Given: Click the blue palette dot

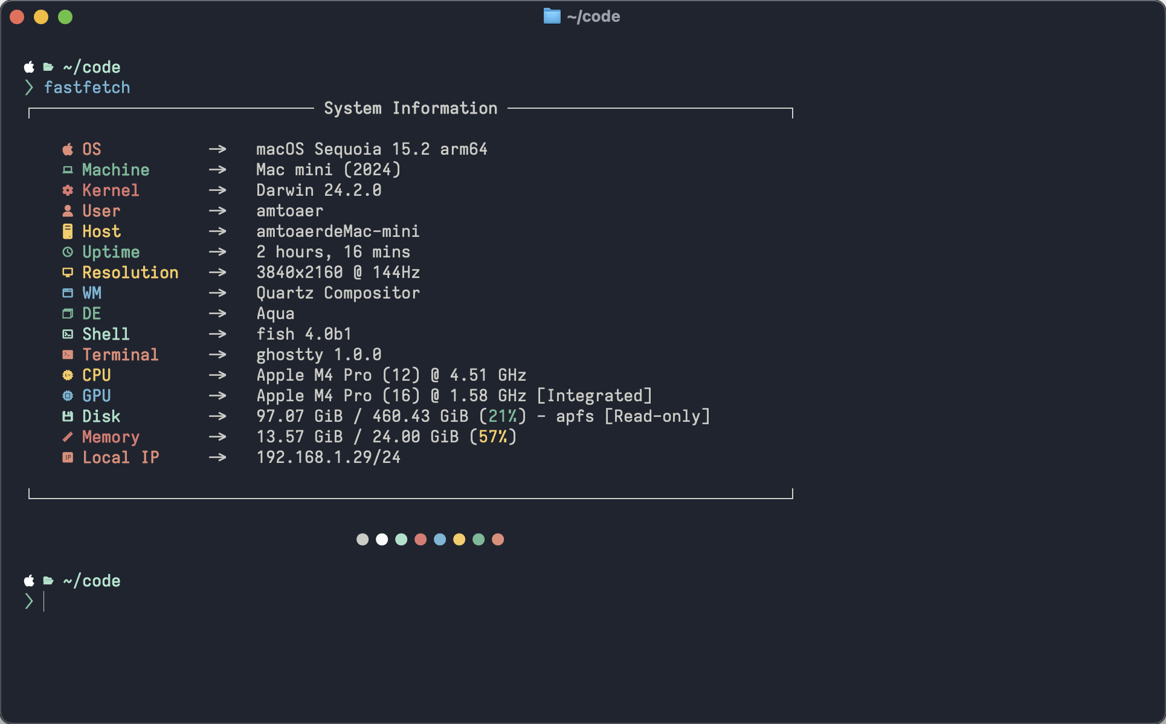Looking at the screenshot, I should pos(440,540).
